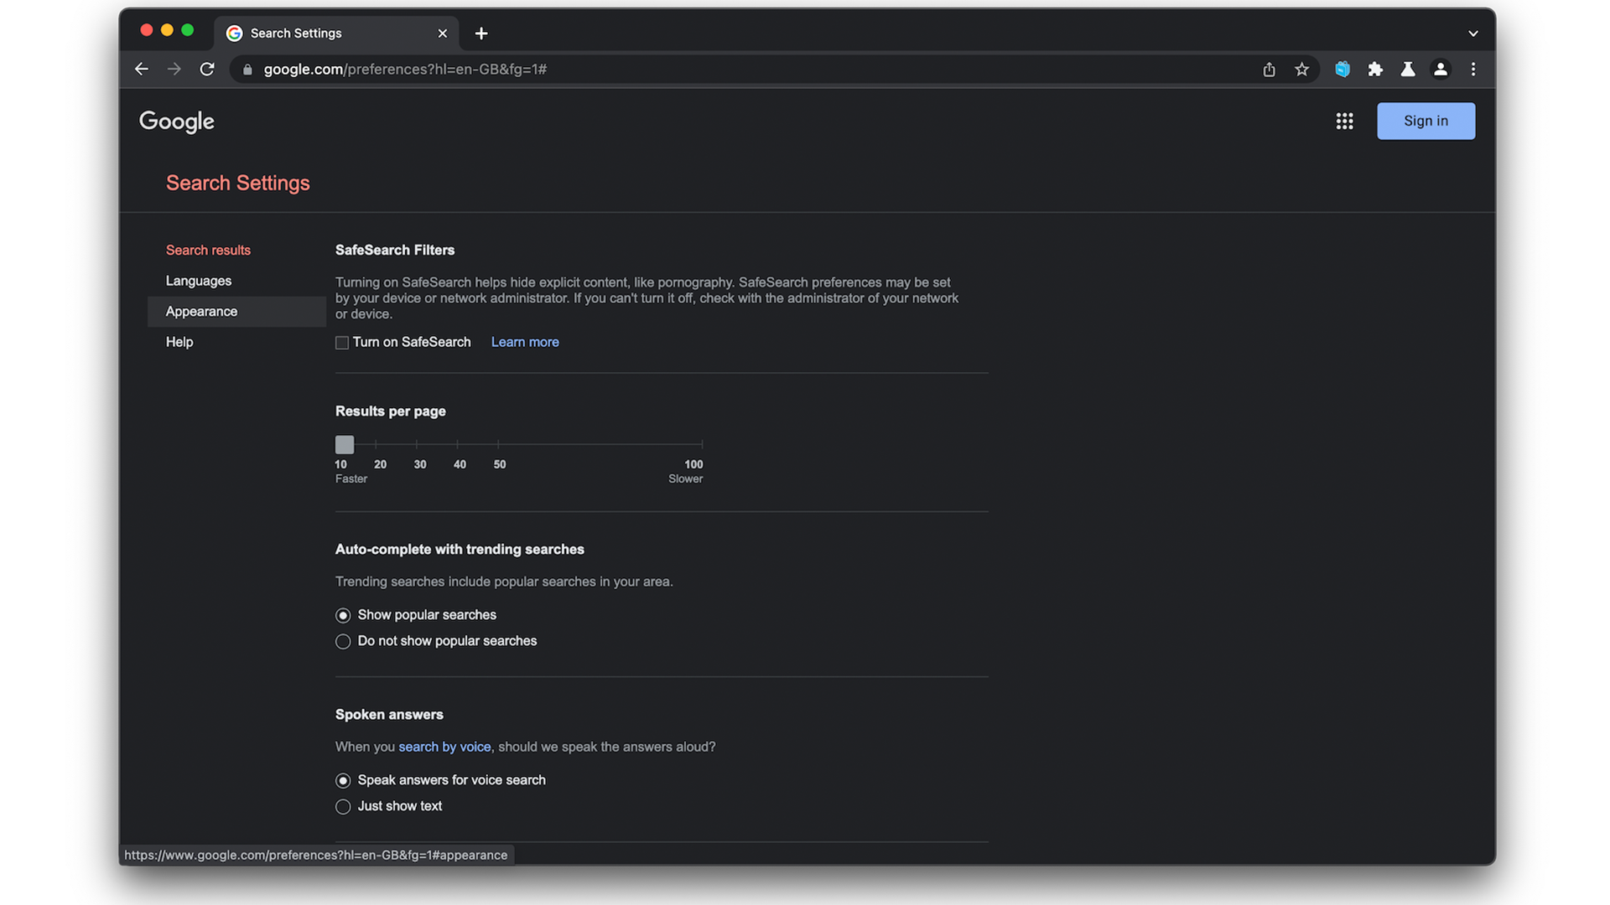Click the Results per page slider handle

(345, 444)
